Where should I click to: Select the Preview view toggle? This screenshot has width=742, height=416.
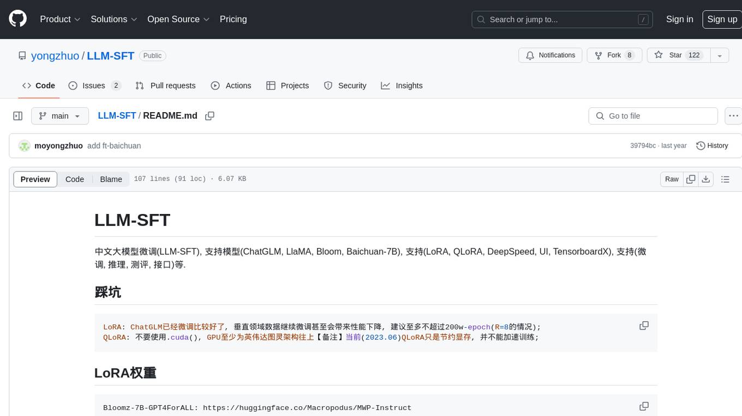pyautogui.click(x=35, y=179)
